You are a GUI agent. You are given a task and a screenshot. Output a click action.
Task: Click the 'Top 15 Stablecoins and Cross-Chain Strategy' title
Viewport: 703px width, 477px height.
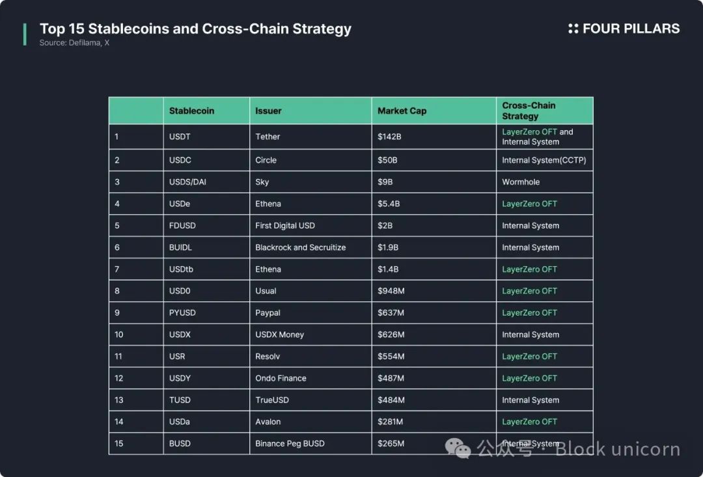[x=195, y=29]
